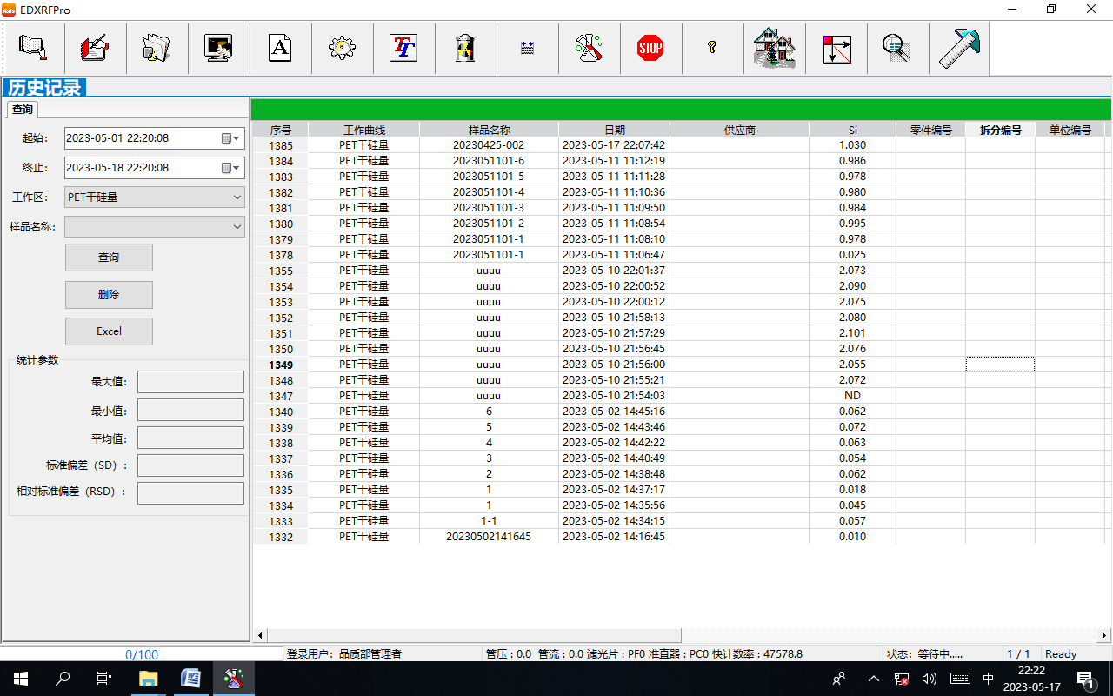
Task: Click the pickaxe and ruler toolbar icon
Action: 958,48
